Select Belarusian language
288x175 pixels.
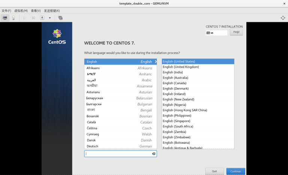click(120, 98)
